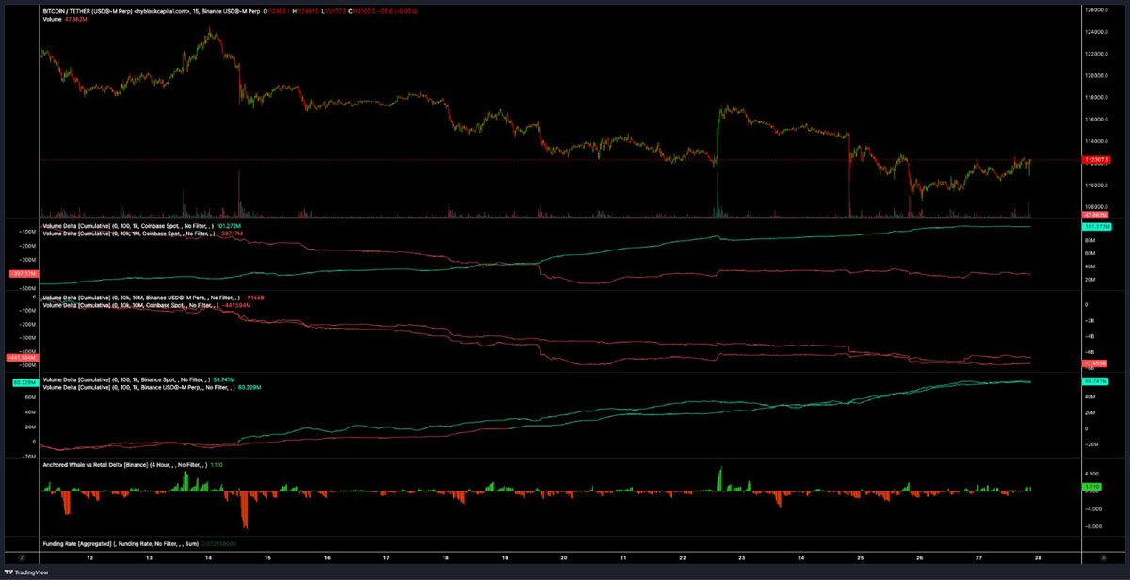This screenshot has width=1130, height=580.
Task: Click the green 1.110 whale delta label
Action: [x=1090, y=486]
